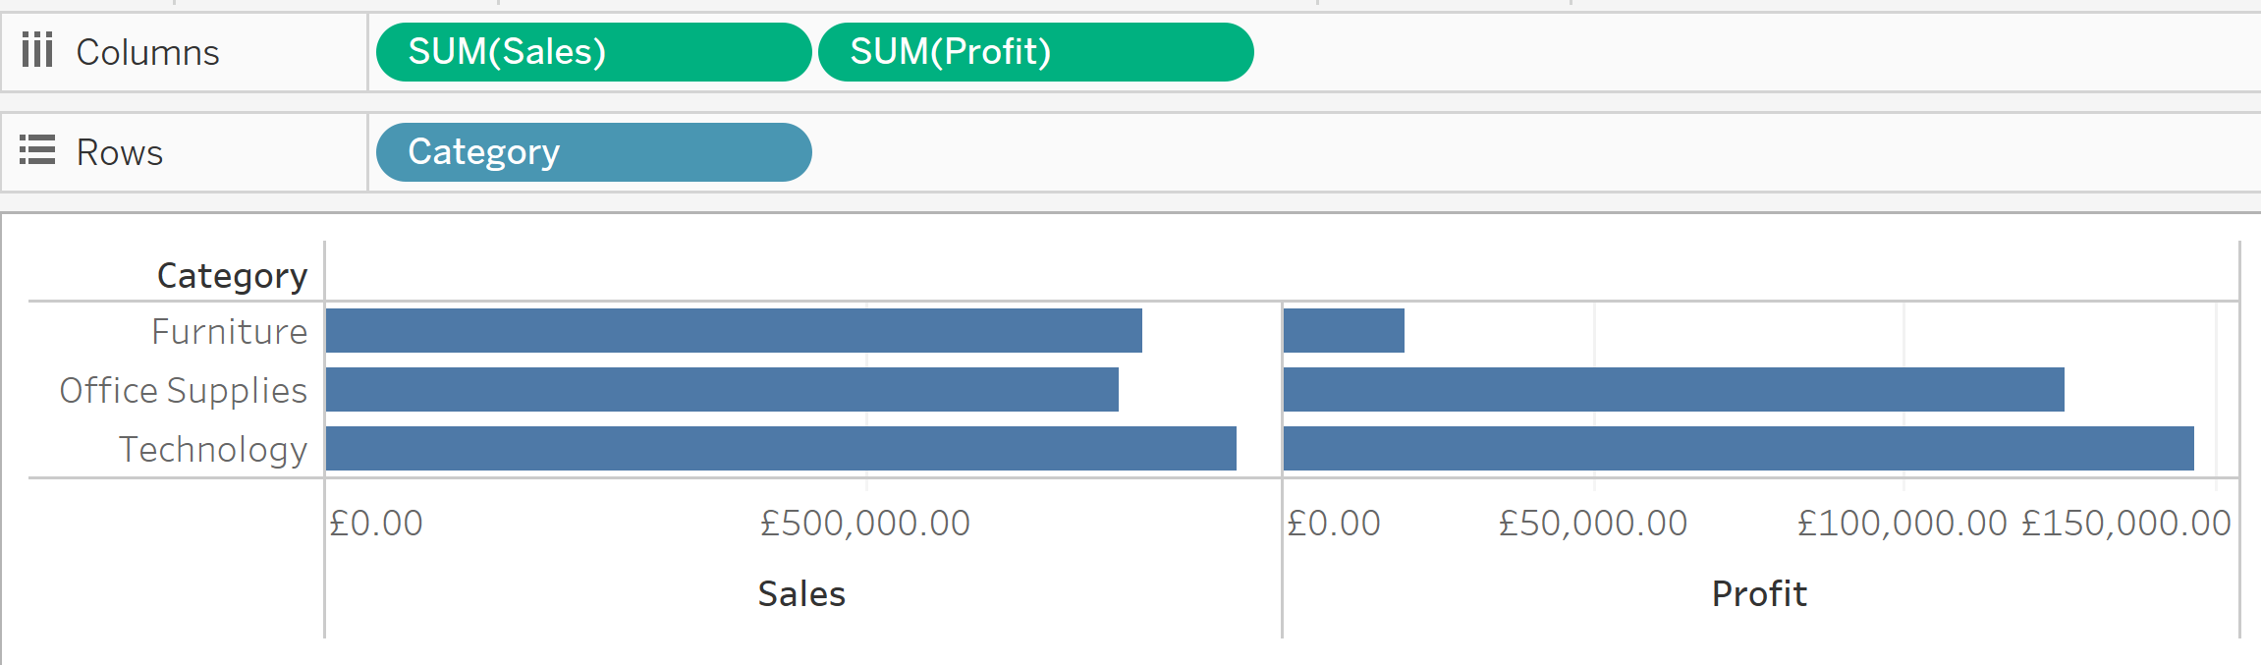Click the £500,000.00 Sales axis tick label

coord(865,524)
